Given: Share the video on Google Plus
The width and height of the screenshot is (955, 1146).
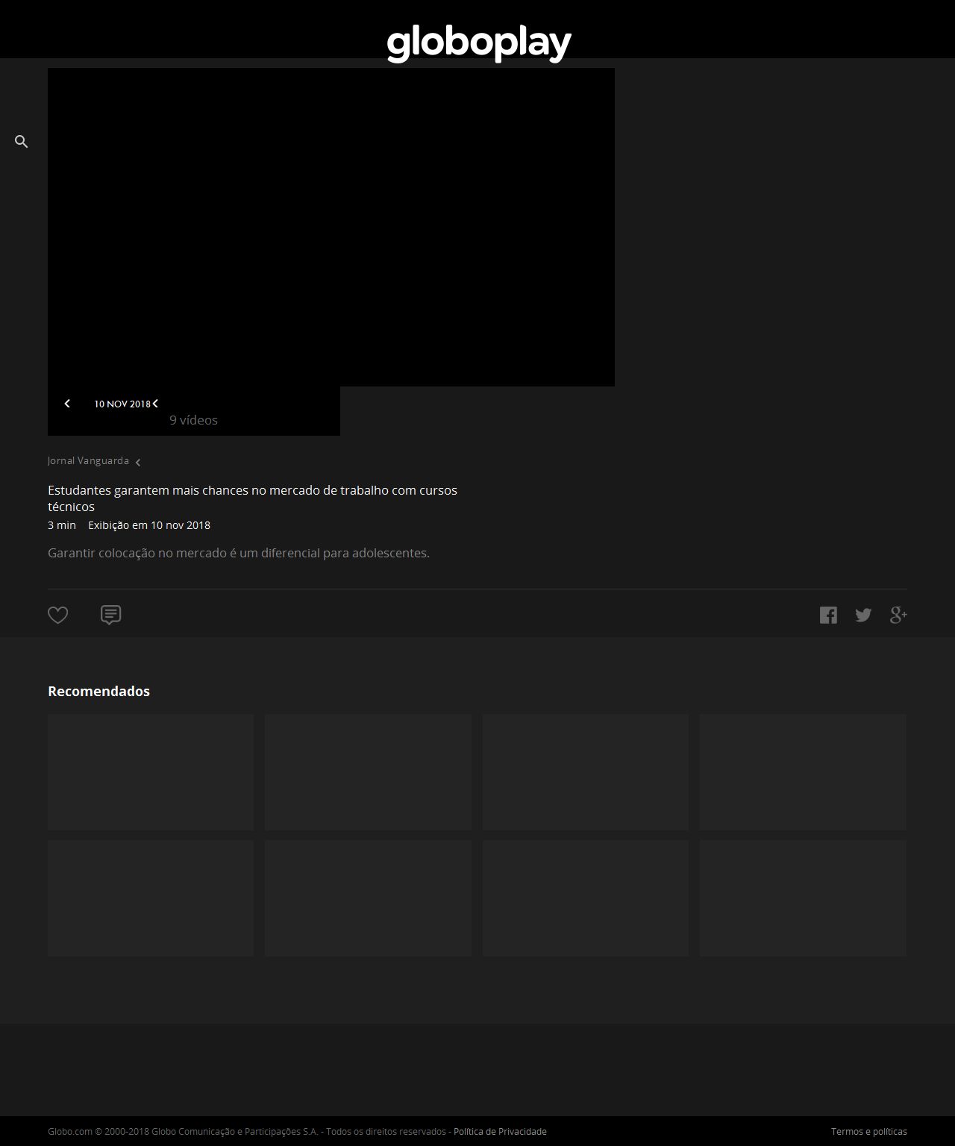Looking at the screenshot, I should coord(898,615).
